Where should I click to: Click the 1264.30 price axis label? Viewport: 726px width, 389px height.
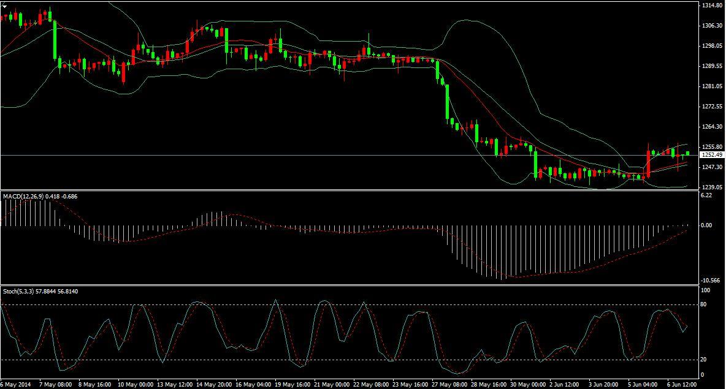712,127
